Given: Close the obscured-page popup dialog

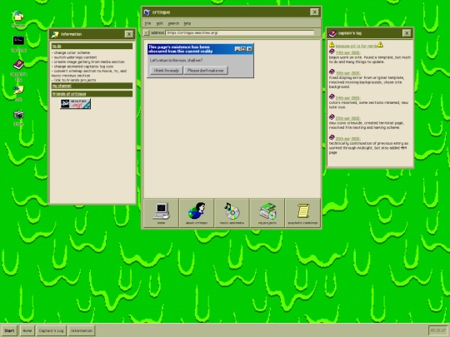Looking at the screenshot, I should tap(249, 49).
